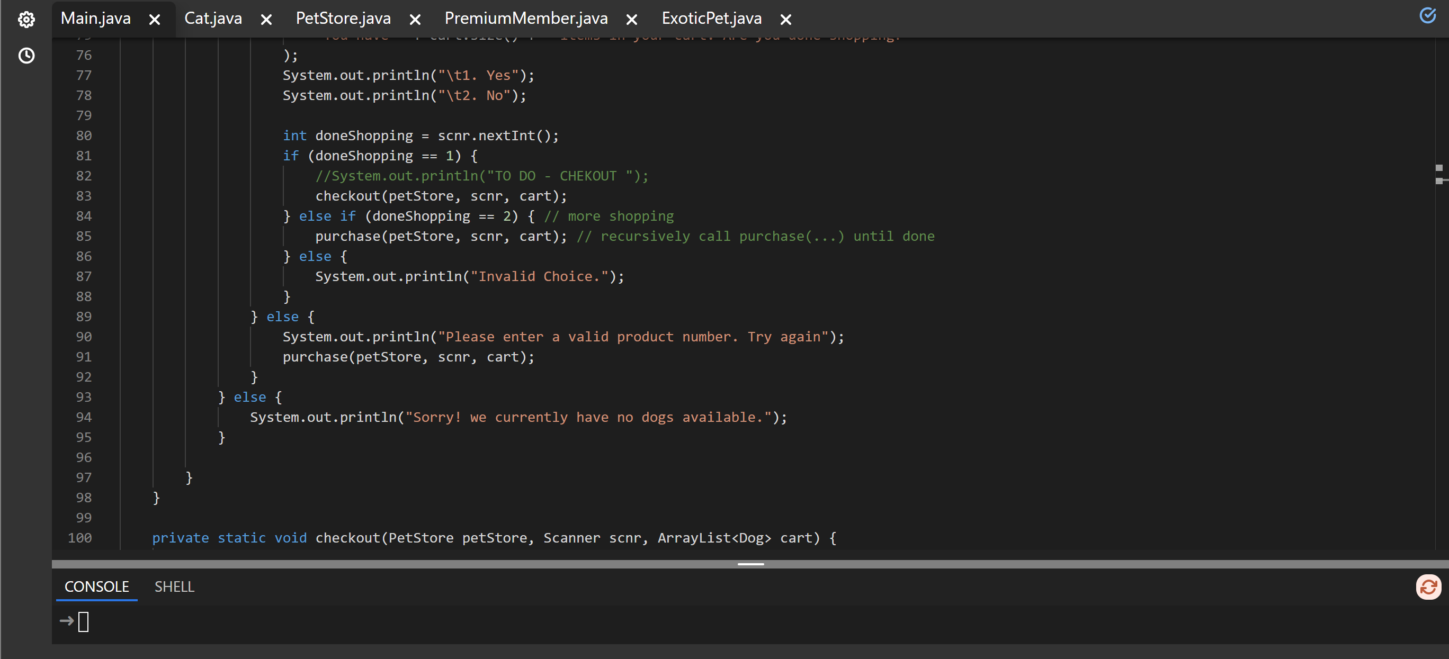Viewport: 1449px width, 659px height.
Task: Click the panel divider drag handle
Action: [x=750, y=563]
